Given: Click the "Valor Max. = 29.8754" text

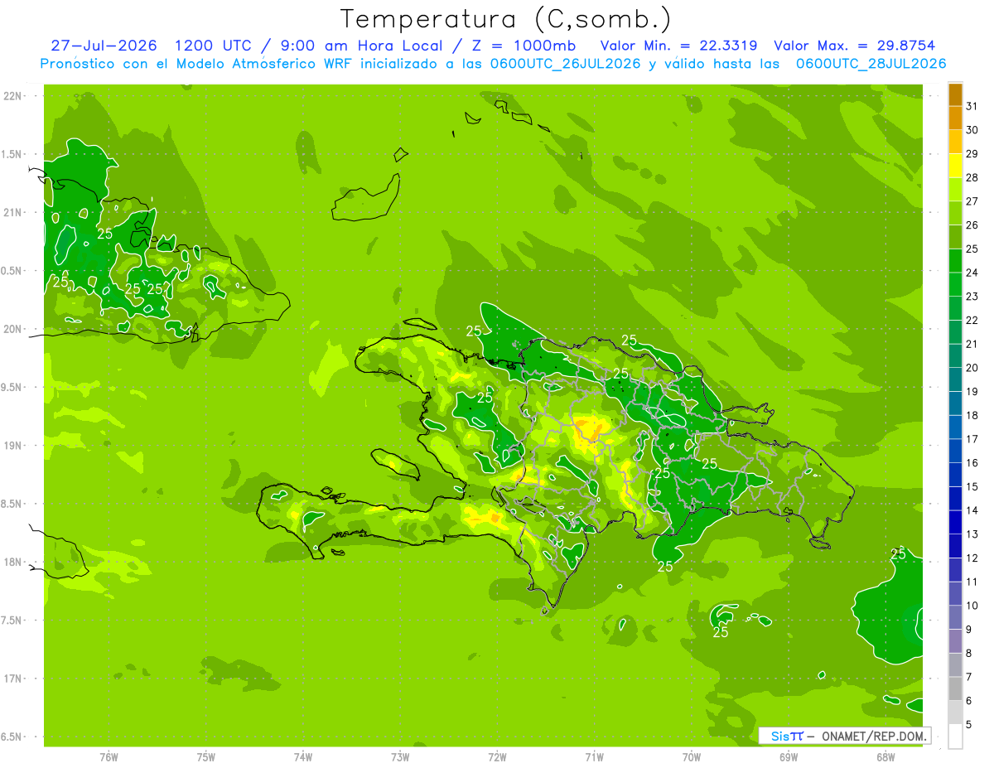Looking at the screenshot, I should coord(854,46).
